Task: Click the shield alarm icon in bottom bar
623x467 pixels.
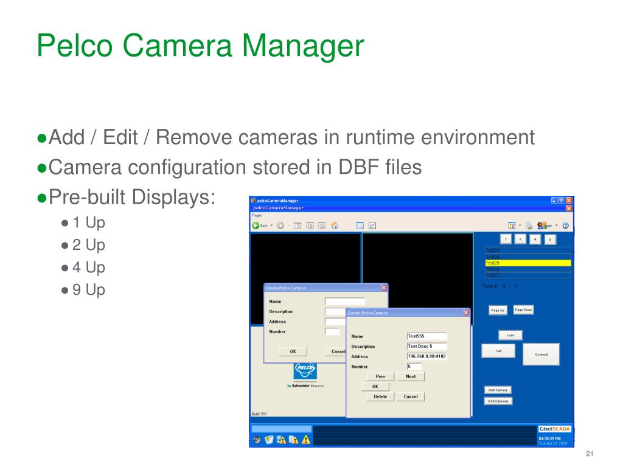Action: point(269,440)
